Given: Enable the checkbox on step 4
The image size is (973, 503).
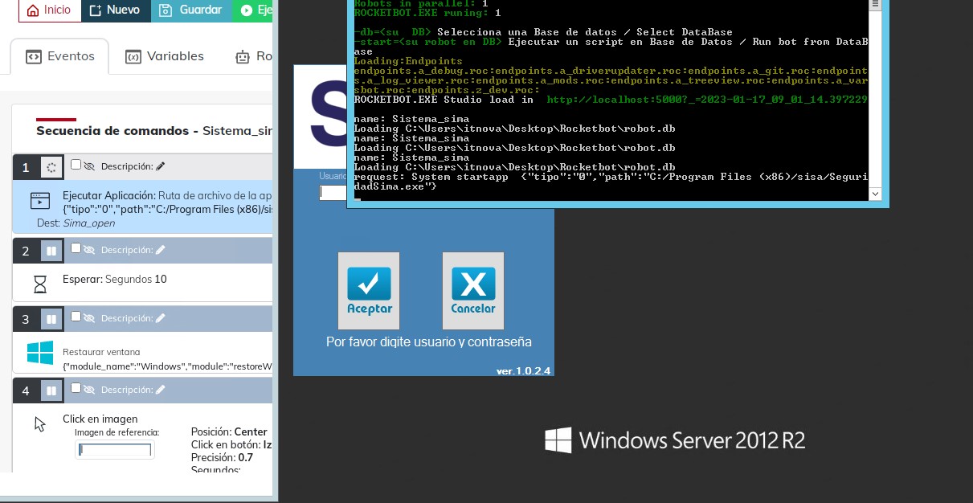Looking at the screenshot, I should 76,388.
